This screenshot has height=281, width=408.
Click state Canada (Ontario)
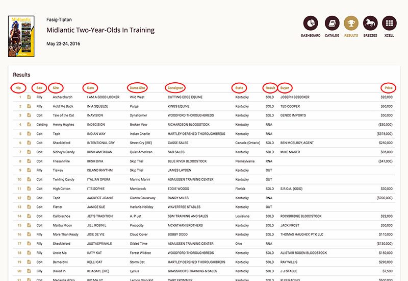248,143
